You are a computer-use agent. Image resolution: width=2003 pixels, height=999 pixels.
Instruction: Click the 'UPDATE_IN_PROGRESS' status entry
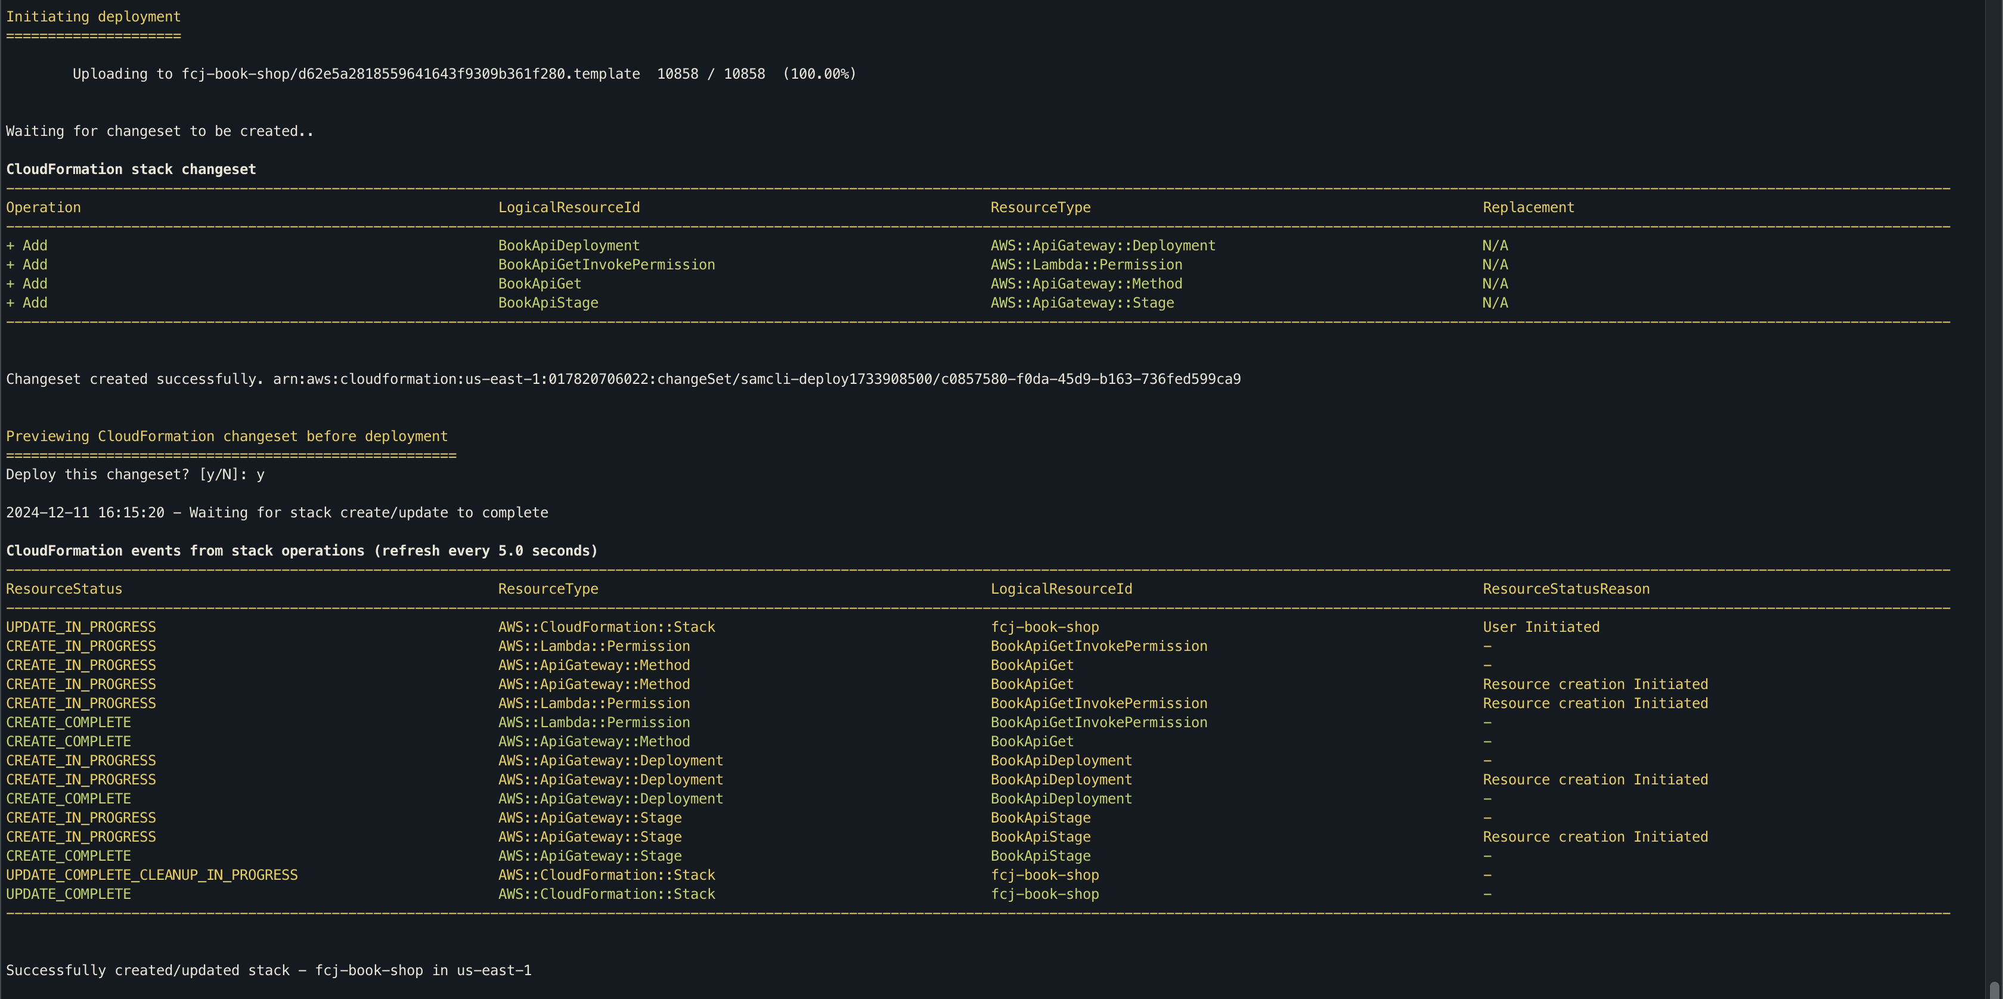81,628
